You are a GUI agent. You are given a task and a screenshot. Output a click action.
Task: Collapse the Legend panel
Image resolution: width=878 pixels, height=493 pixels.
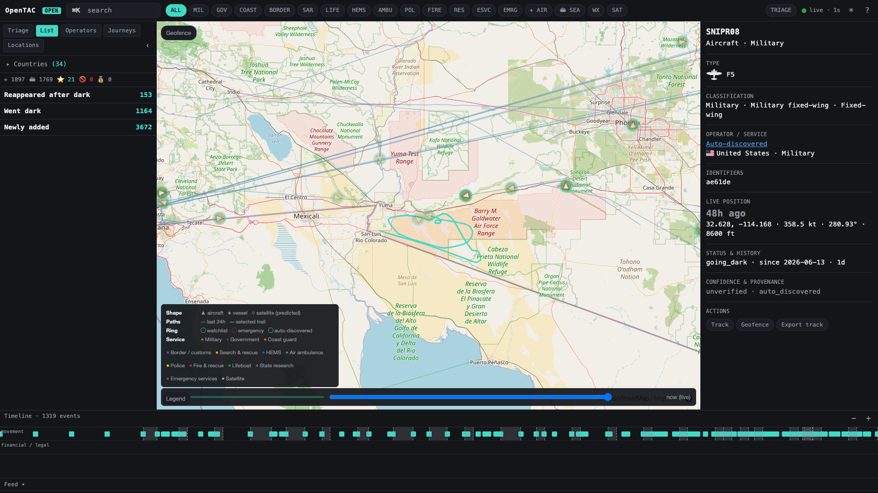click(x=176, y=399)
